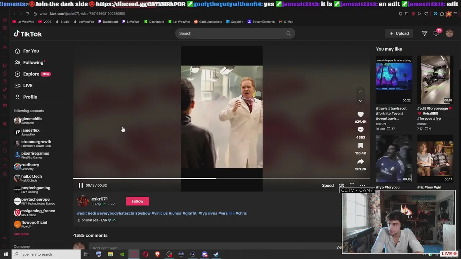This screenshot has width=461, height=259.
Task: Open the Travis Scott Fortnite event thumbnail
Action: 394,79
